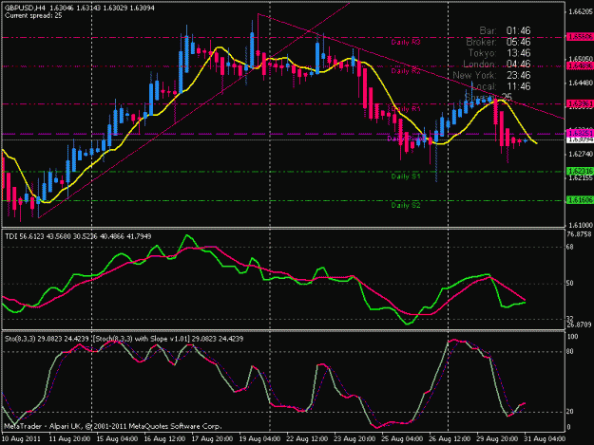Click the 1.61000 price scale value
This screenshot has height=445, width=594.
coord(580,225)
